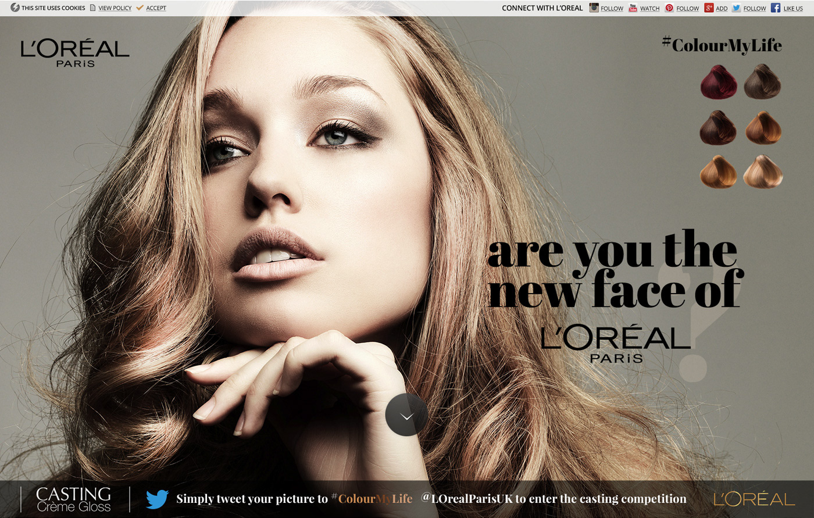Open the Watch YouTube link
This screenshot has height=518, width=814.
pos(649,8)
